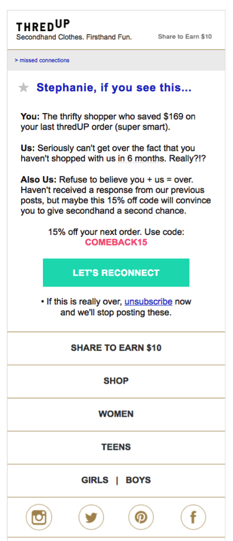Open thredUP's Instagram page icon
Screen dimensions: 233x541
(39, 517)
